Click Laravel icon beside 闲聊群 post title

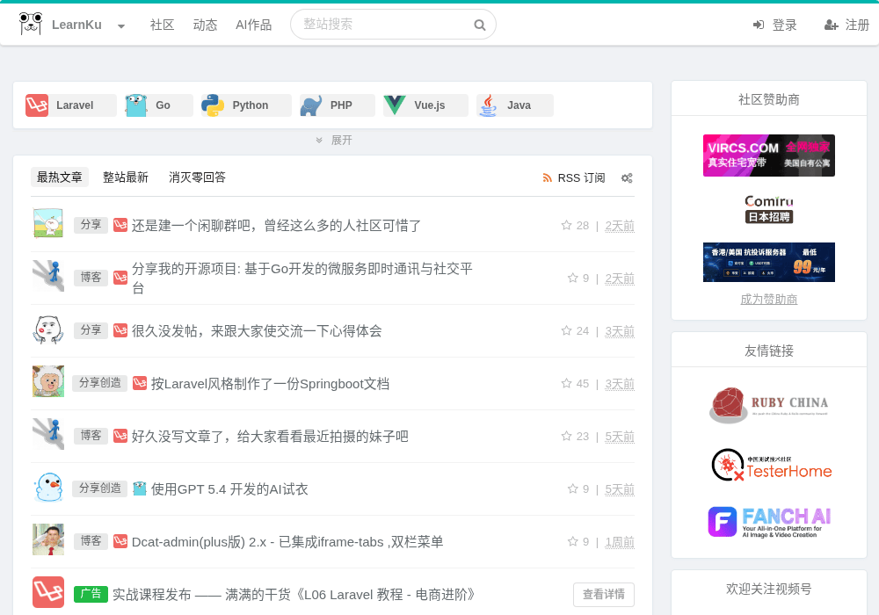120,225
